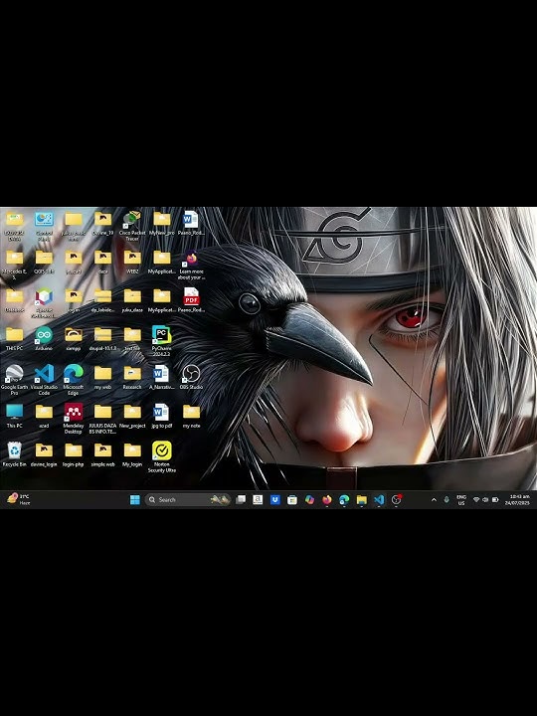Open File Explorer from the taskbar
The width and height of the screenshot is (537, 716).
click(362, 499)
